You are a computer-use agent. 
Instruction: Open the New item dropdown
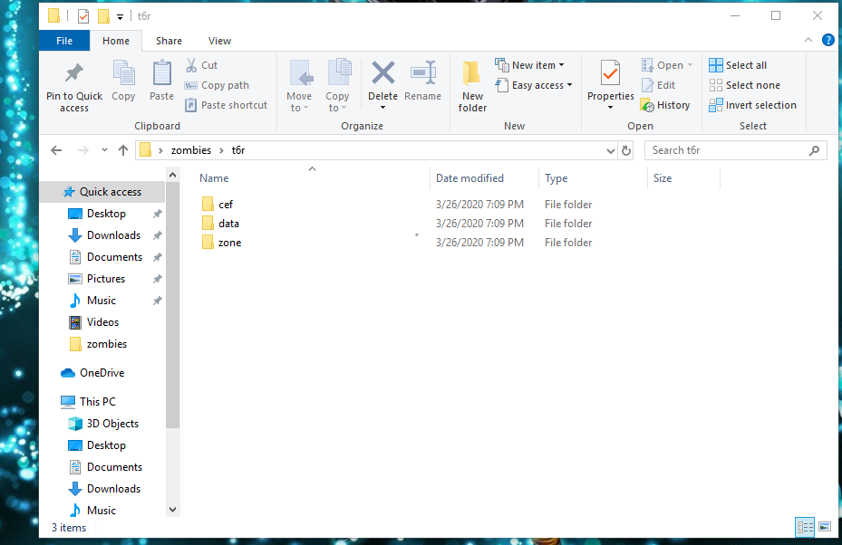533,64
